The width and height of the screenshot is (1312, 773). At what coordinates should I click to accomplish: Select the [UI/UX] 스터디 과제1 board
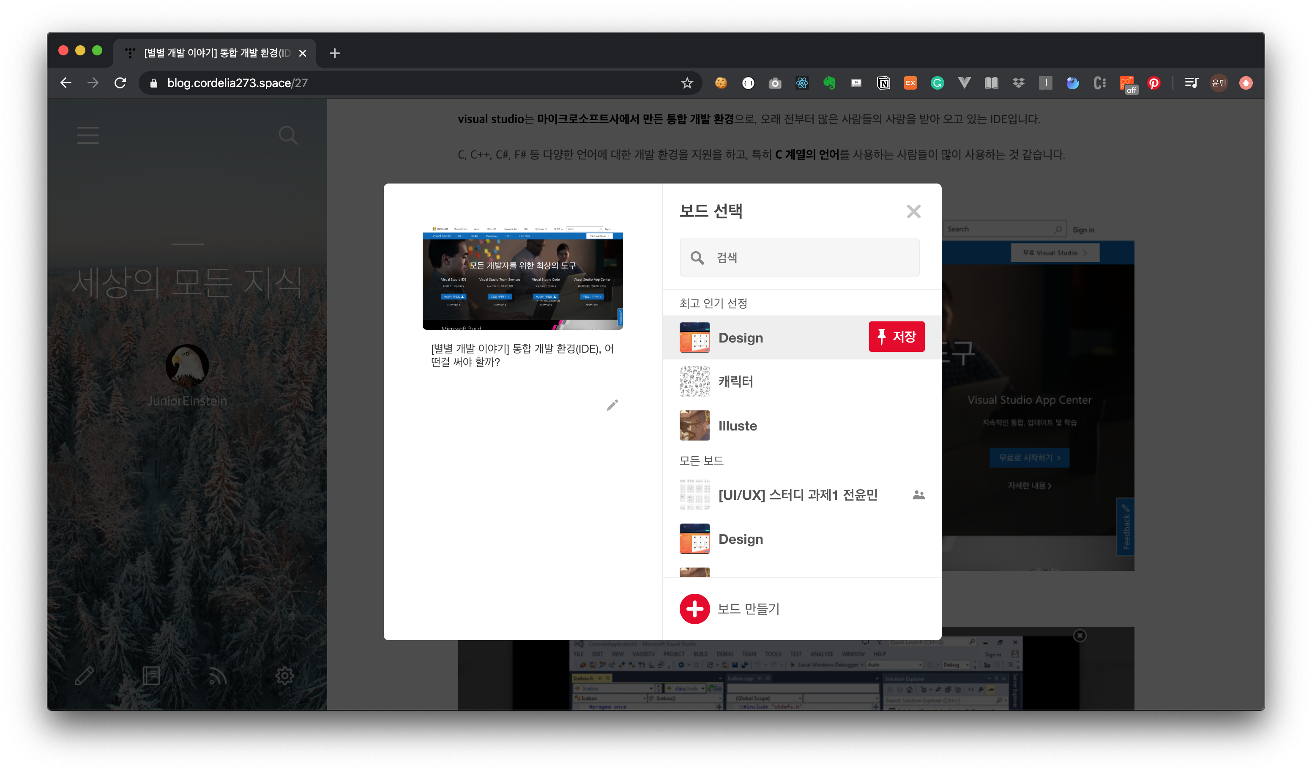click(798, 494)
